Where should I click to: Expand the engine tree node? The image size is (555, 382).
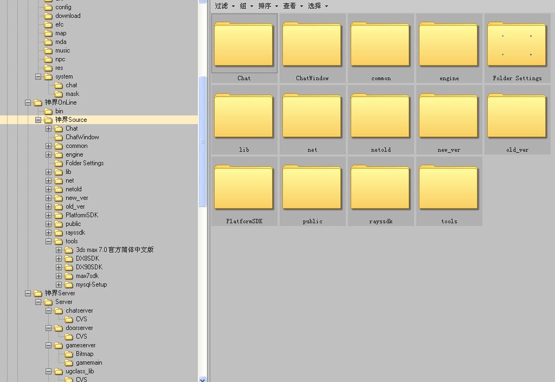pos(48,154)
